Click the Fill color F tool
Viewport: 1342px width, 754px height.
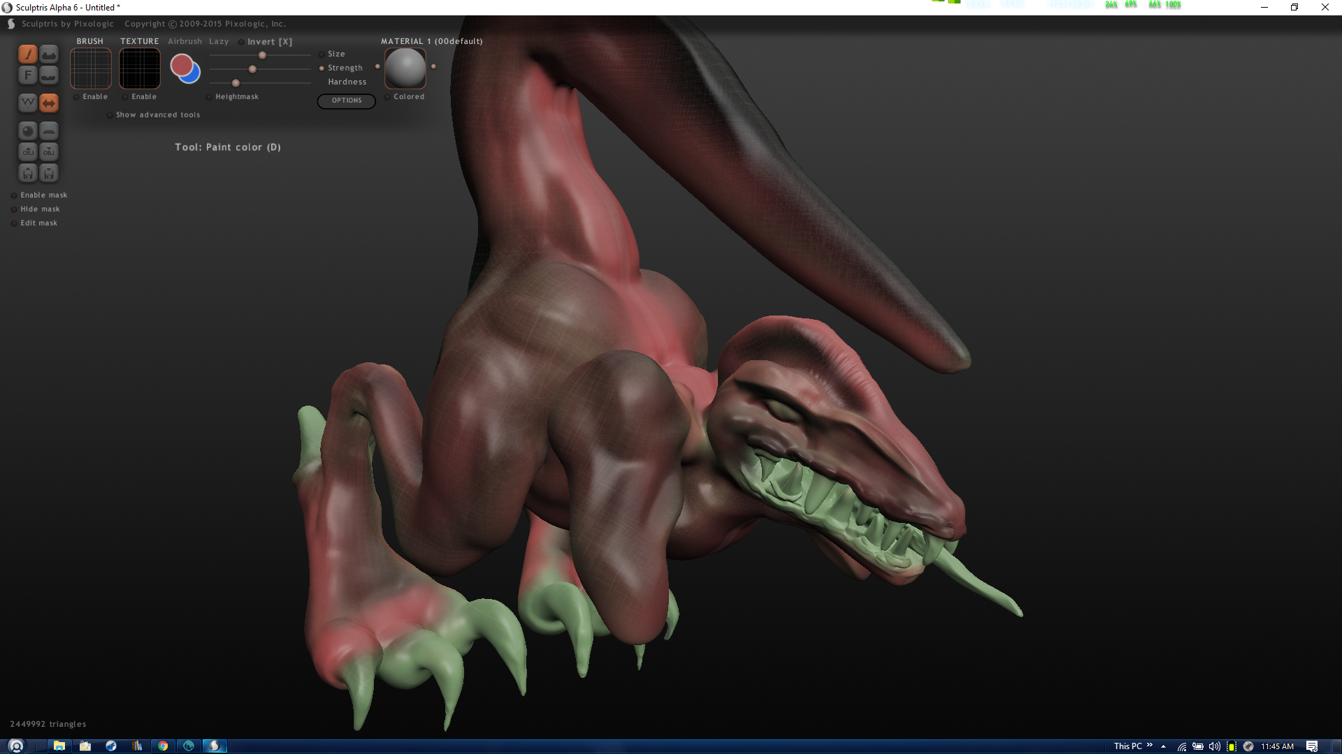tap(27, 75)
